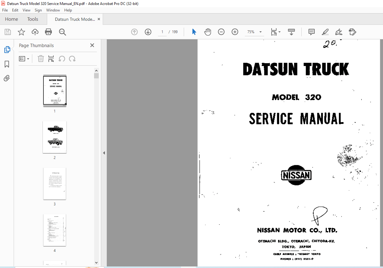Click the scrolling mode download icon
The width and height of the screenshot is (383, 268).
click(x=291, y=32)
